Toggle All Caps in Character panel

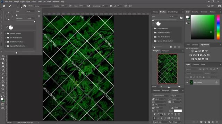pyautogui.click(x=162, y=114)
